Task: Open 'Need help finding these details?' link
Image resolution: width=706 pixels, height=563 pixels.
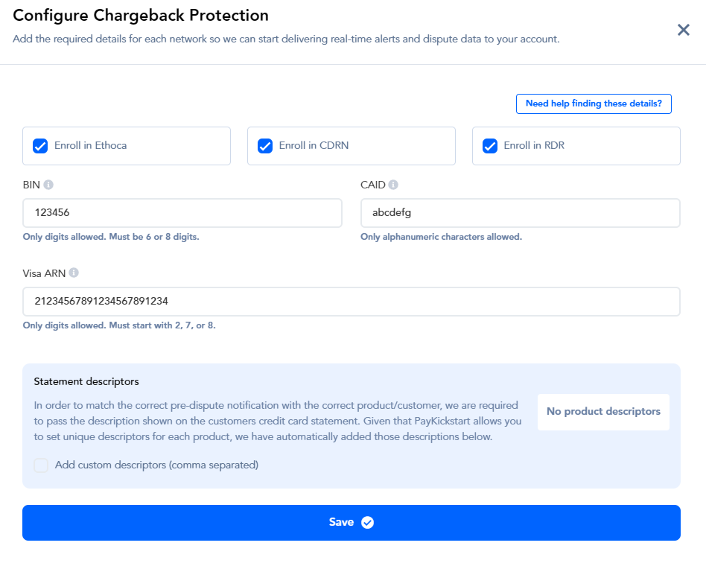Action: [x=594, y=104]
